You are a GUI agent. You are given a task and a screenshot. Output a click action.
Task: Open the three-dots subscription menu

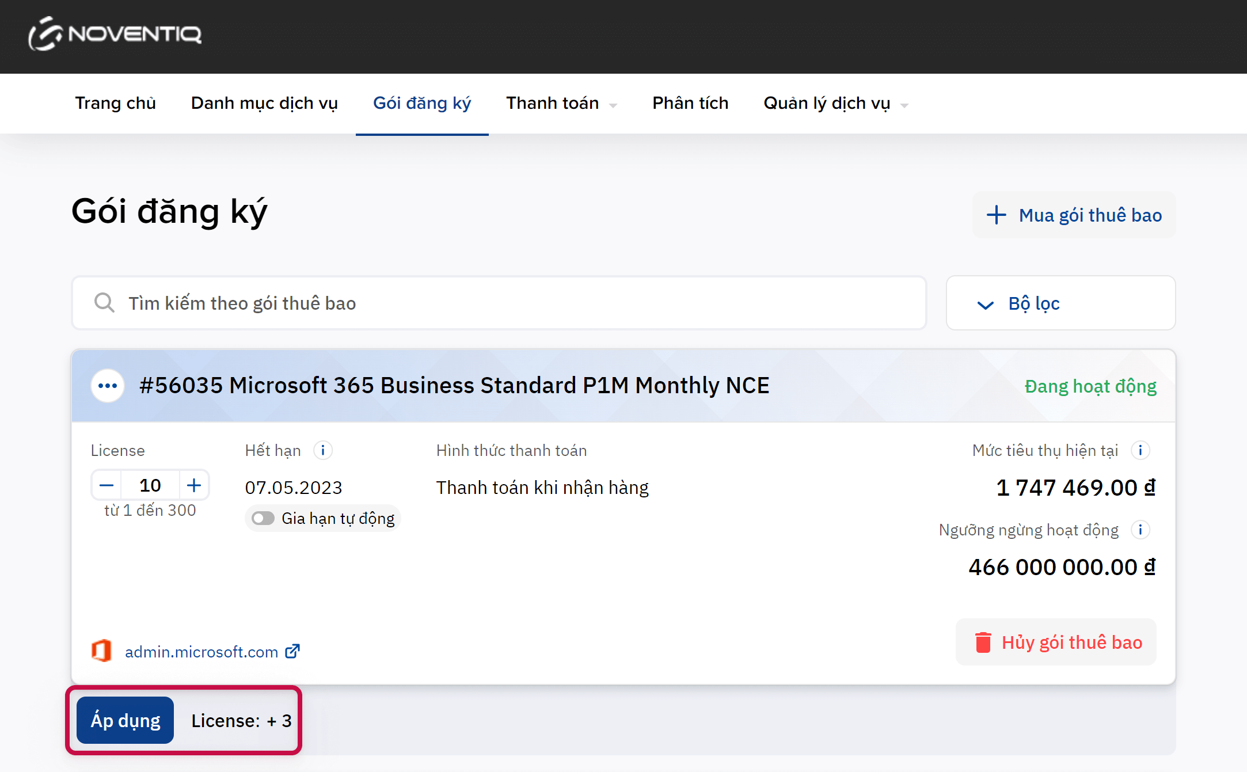pos(108,386)
